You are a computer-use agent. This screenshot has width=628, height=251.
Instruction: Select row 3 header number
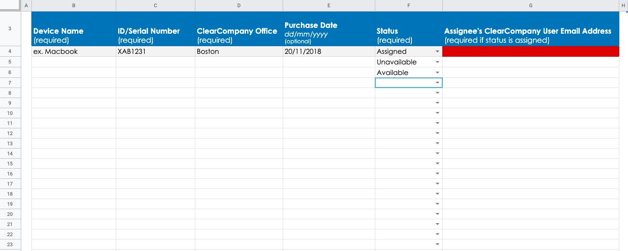click(x=10, y=29)
